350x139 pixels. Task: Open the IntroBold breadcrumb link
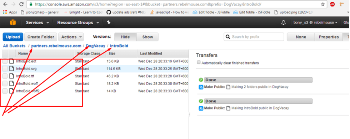(x=119, y=46)
